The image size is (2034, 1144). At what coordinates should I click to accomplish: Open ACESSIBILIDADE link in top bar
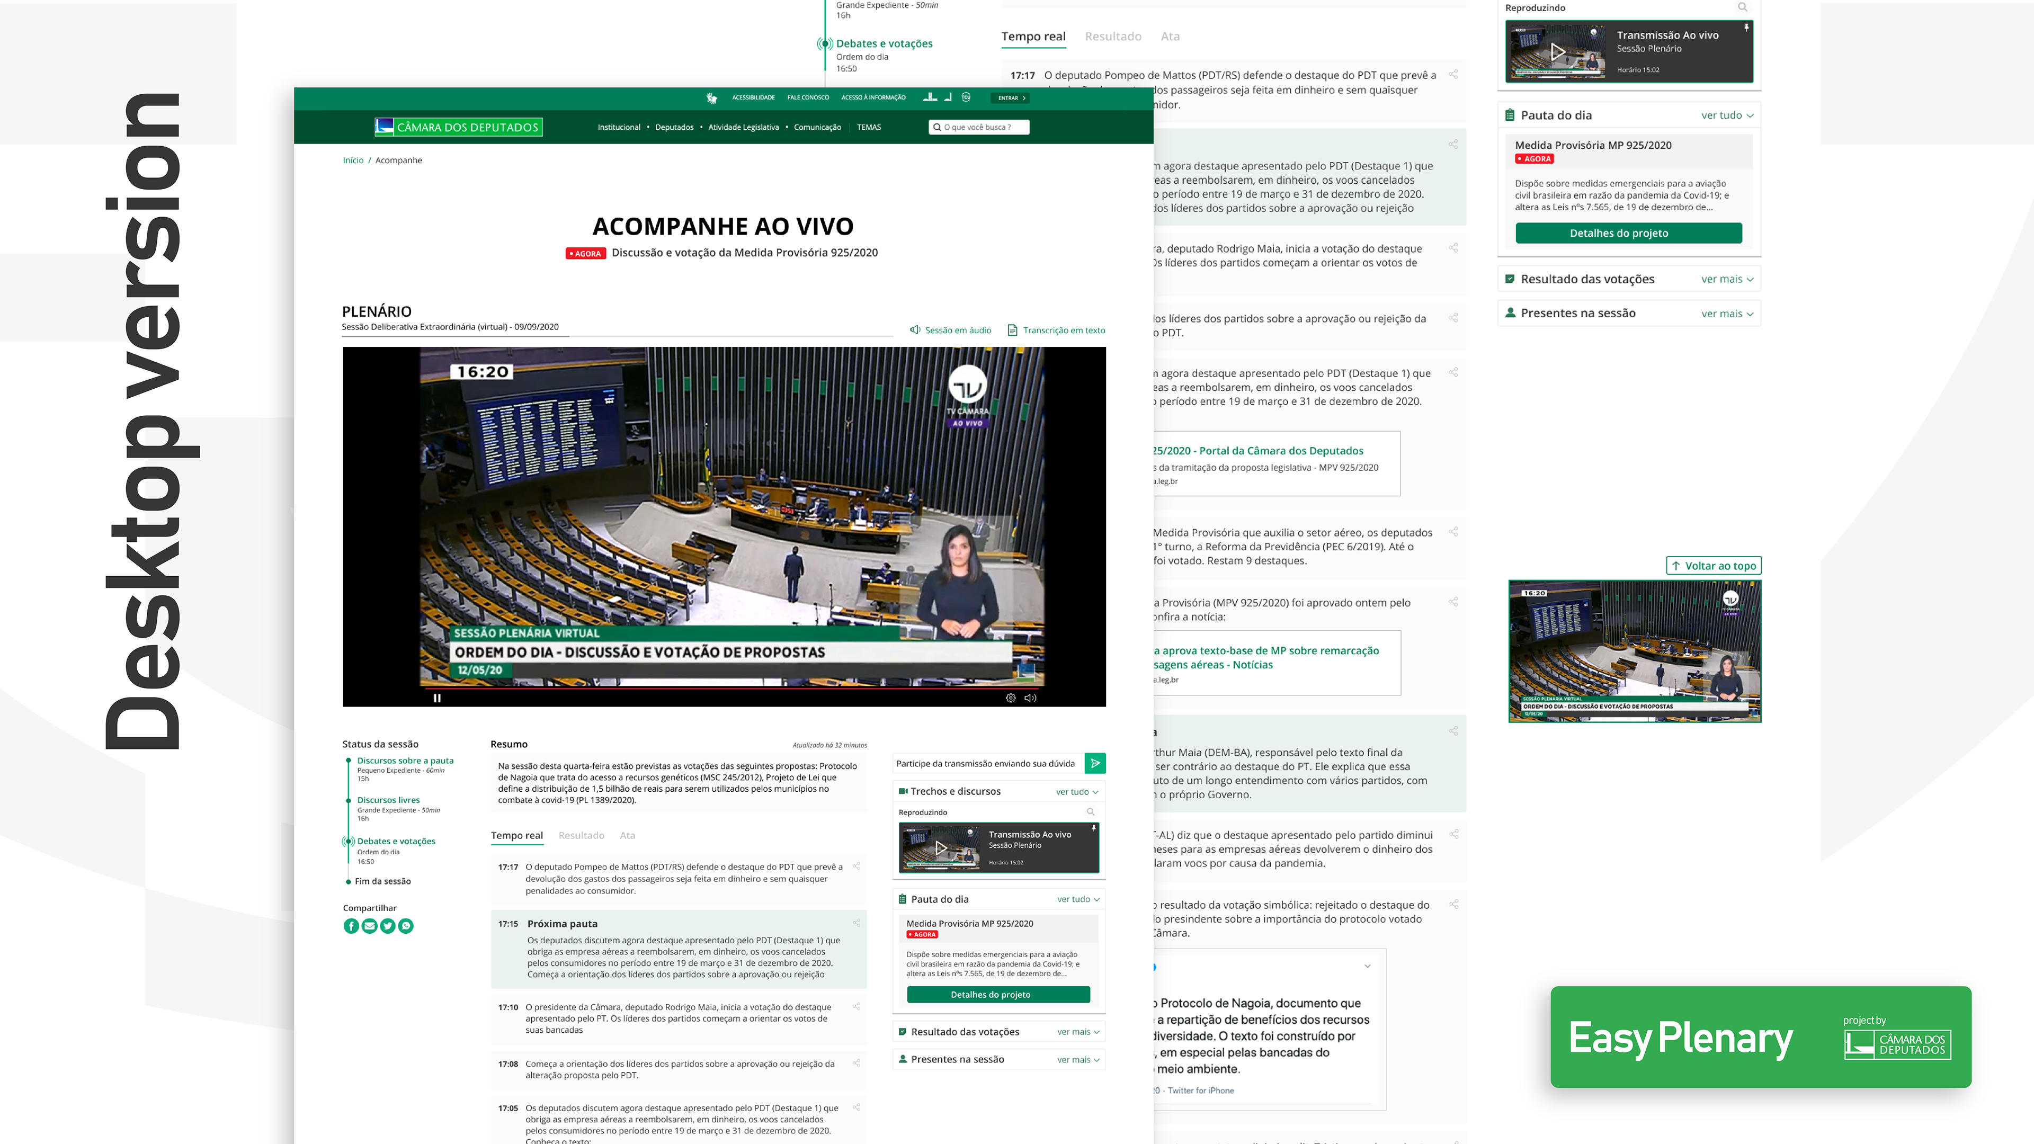click(x=753, y=98)
